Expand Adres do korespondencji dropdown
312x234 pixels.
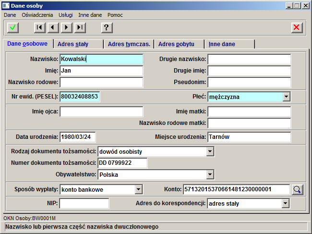(285, 204)
